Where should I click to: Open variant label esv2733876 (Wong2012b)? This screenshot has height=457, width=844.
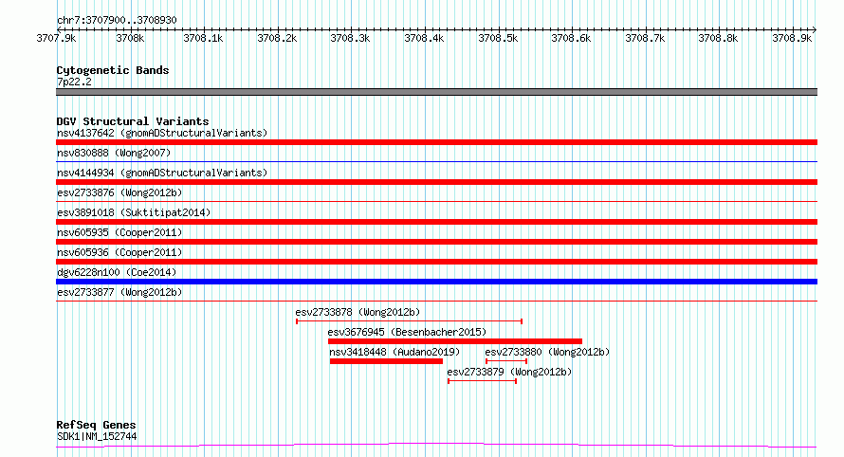click(119, 192)
